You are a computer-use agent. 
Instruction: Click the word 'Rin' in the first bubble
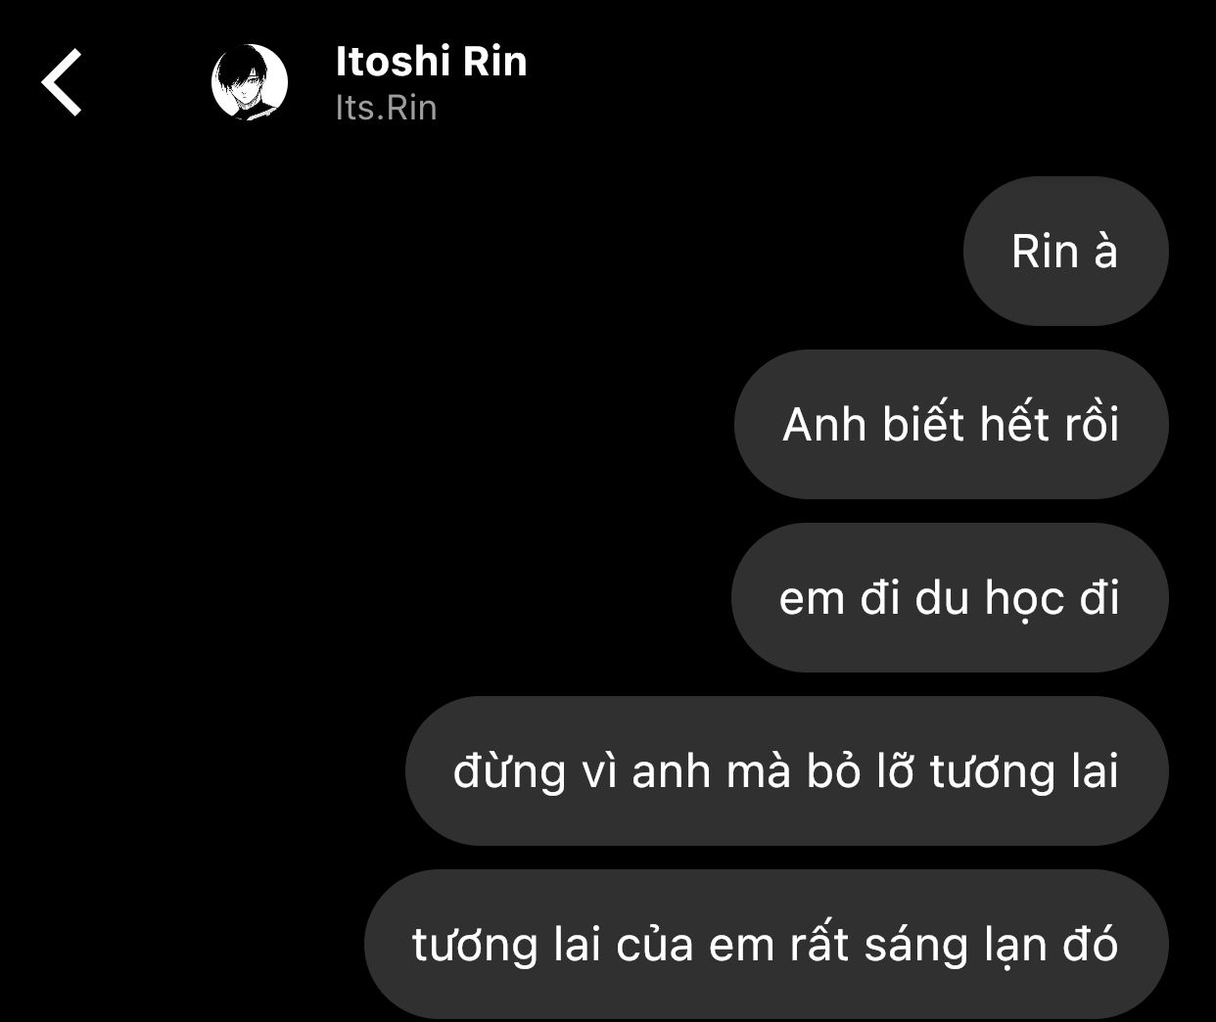click(1044, 252)
